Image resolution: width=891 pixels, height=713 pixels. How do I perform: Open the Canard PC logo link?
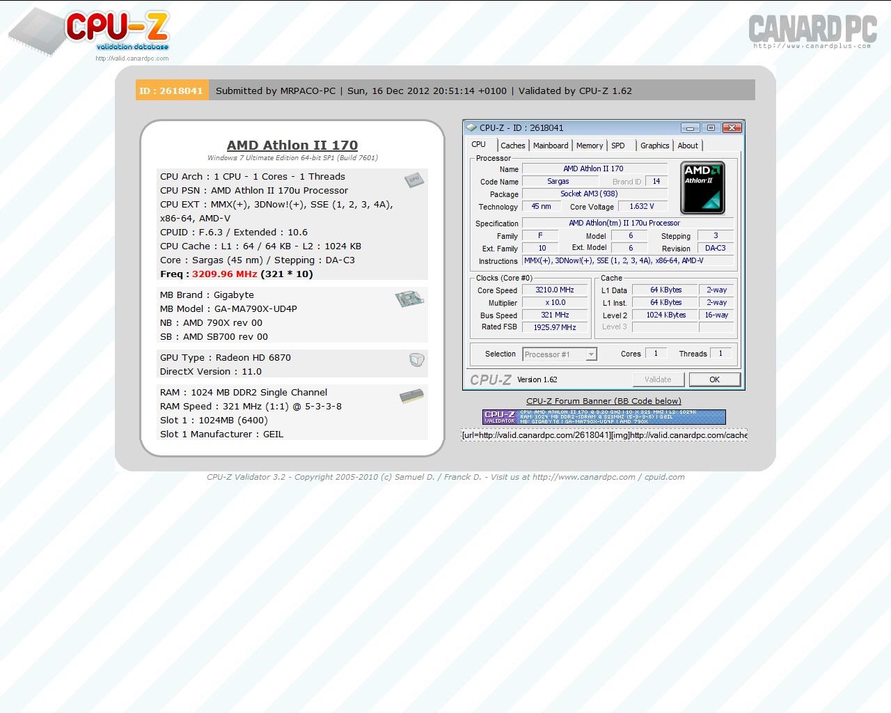812,31
